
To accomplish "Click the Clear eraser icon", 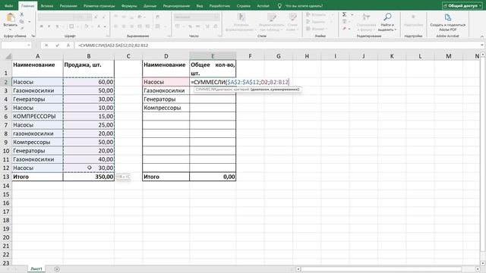I will pyautogui.click(x=344, y=29).
